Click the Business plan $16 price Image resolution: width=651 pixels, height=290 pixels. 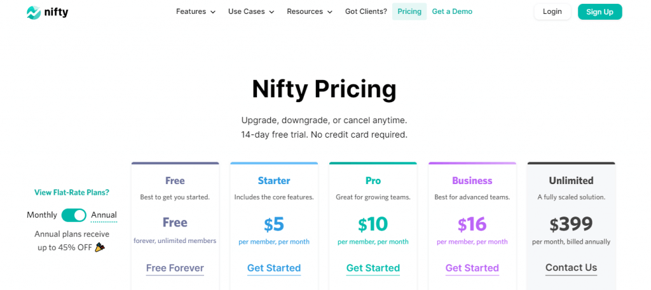click(472, 225)
